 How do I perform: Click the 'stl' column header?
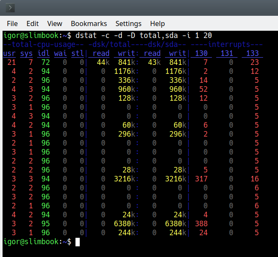[78, 53]
